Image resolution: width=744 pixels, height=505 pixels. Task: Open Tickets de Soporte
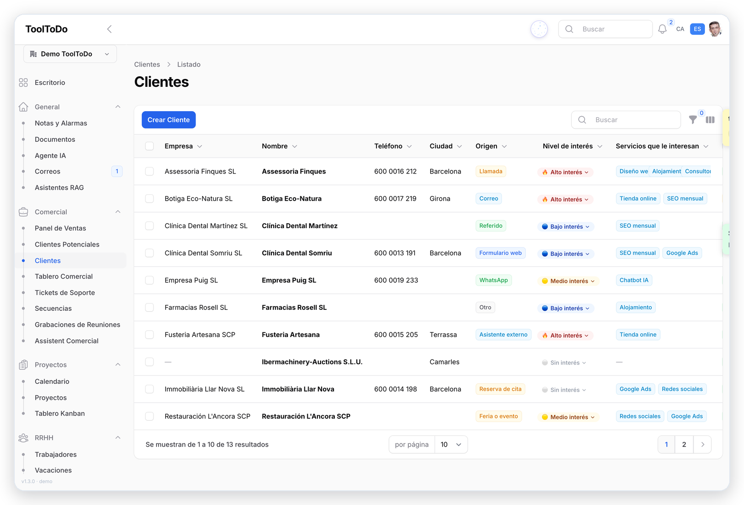coord(65,292)
